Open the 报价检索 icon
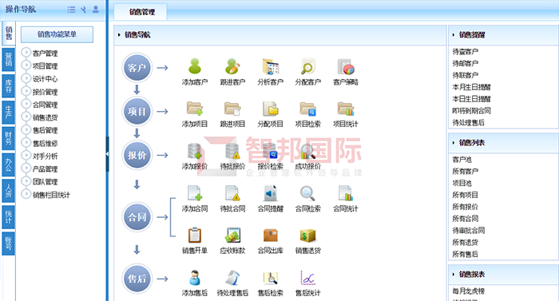Screen dimensions: 559x301 tap(270, 151)
